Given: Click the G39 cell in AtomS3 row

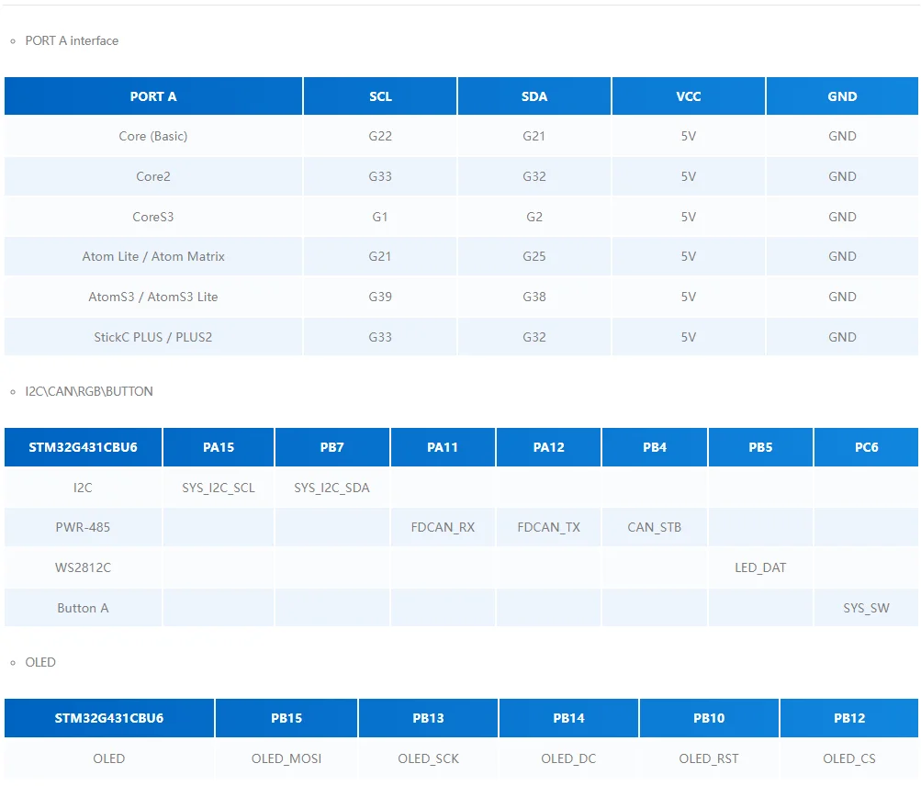Looking at the screenshot, I should click(x=380, y=297).
